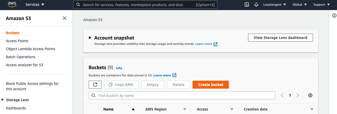337x114 pixels.
Task: Click the Create bucket button
Action: point(211,85)
